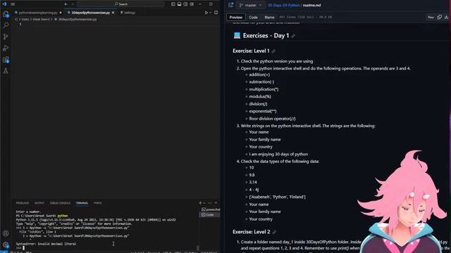Click the 'SyntaxError: invalid decimal literal' terminal line
This screenshot has width=451, height=253.
[46, 244]
